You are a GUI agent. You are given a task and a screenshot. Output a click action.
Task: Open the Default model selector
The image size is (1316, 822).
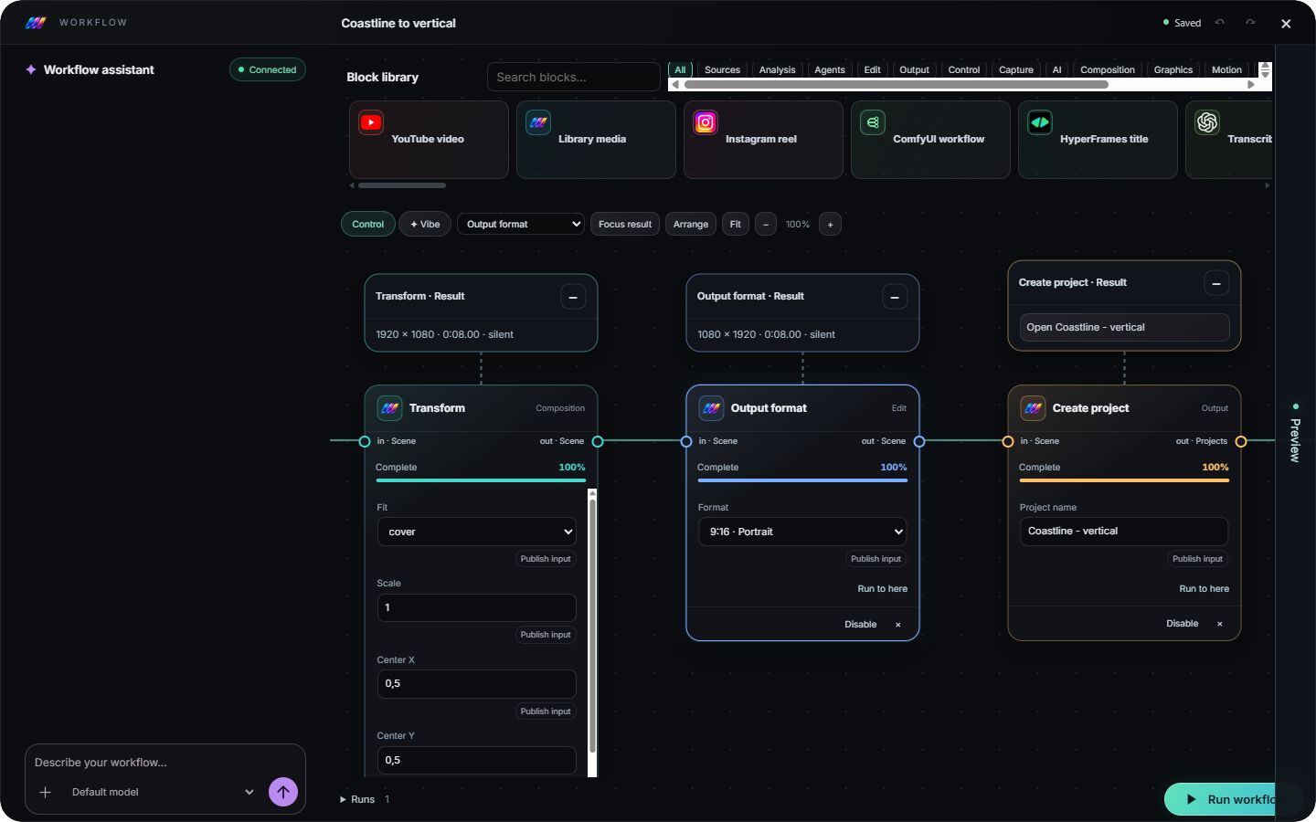pyautogui.click(x=163, y=792)
